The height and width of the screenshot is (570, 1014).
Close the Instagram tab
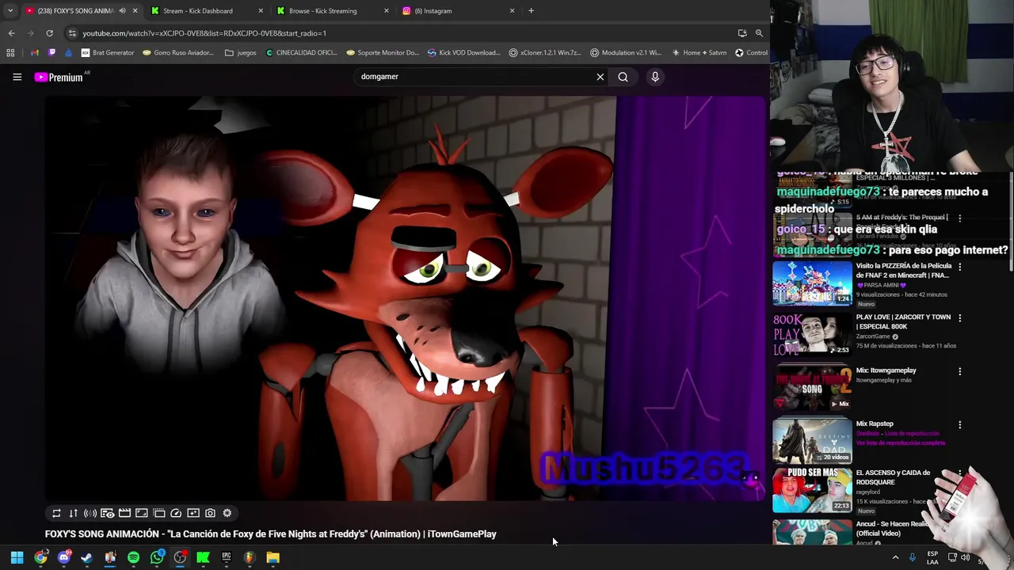click(x=512, y=11)
